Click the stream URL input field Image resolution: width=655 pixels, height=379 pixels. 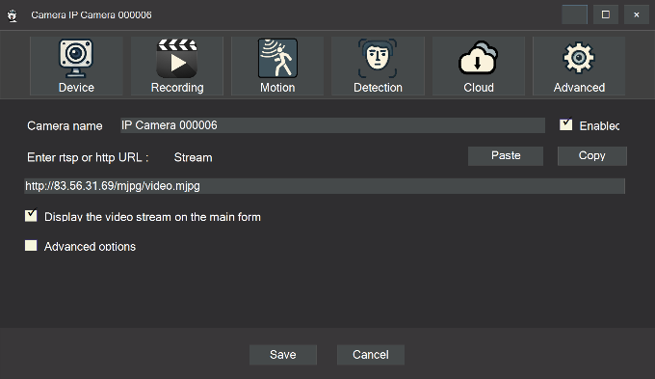(325, 186)
